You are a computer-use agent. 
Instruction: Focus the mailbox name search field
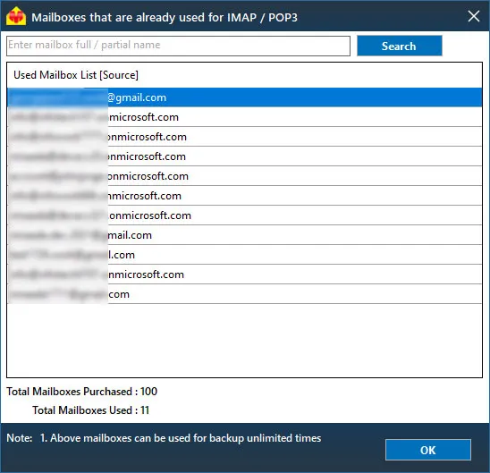(178, 46)
